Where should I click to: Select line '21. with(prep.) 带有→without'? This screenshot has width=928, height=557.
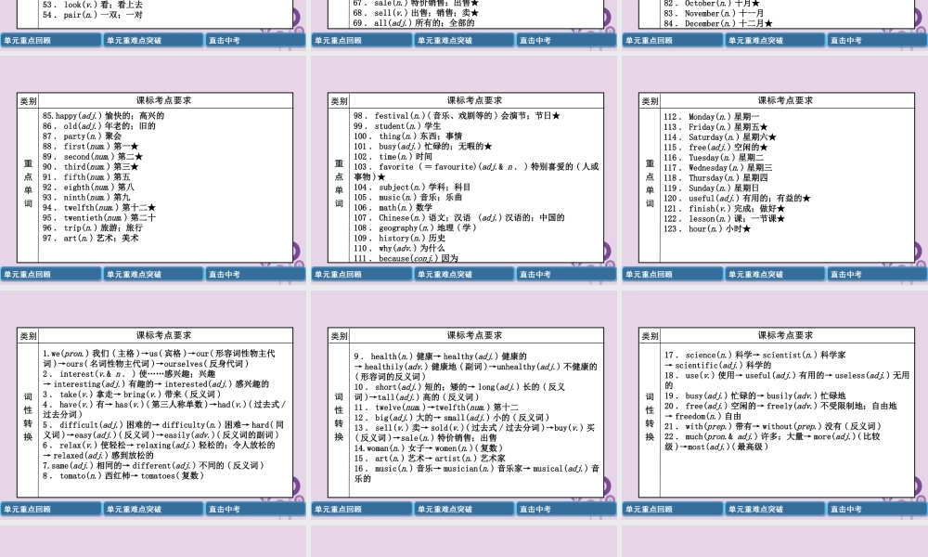coord(773,426)
